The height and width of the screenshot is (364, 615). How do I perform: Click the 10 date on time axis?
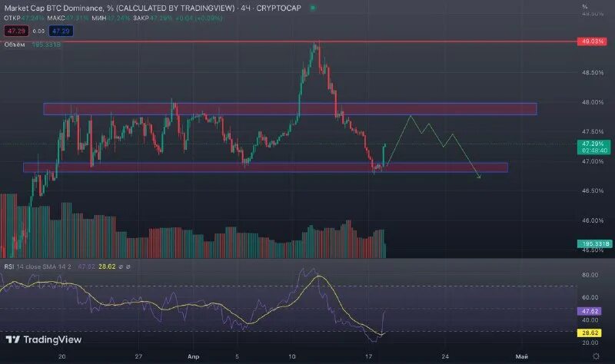tap(292, 356)
